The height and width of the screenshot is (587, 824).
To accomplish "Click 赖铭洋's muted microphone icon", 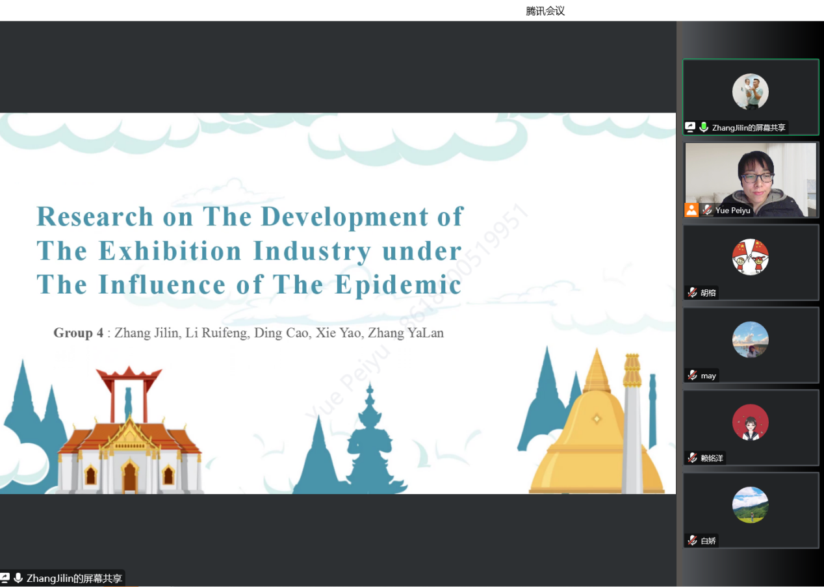I will pyautogui.click(x=693, y=458).
